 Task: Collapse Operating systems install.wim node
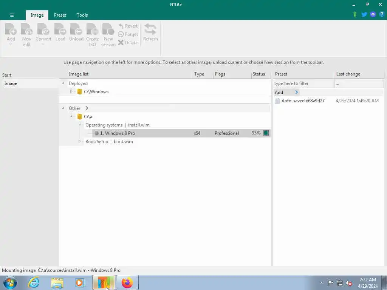point(80,125)
